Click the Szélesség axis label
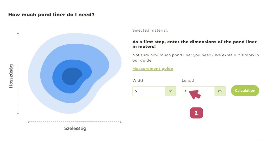272x142 pixels. tap(75, 128)
